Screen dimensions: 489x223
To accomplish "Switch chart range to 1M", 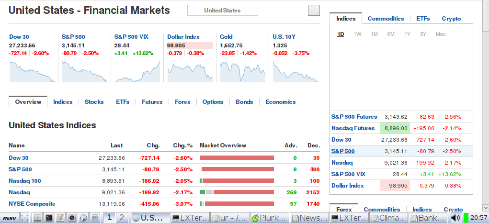I will coord(374,34).
